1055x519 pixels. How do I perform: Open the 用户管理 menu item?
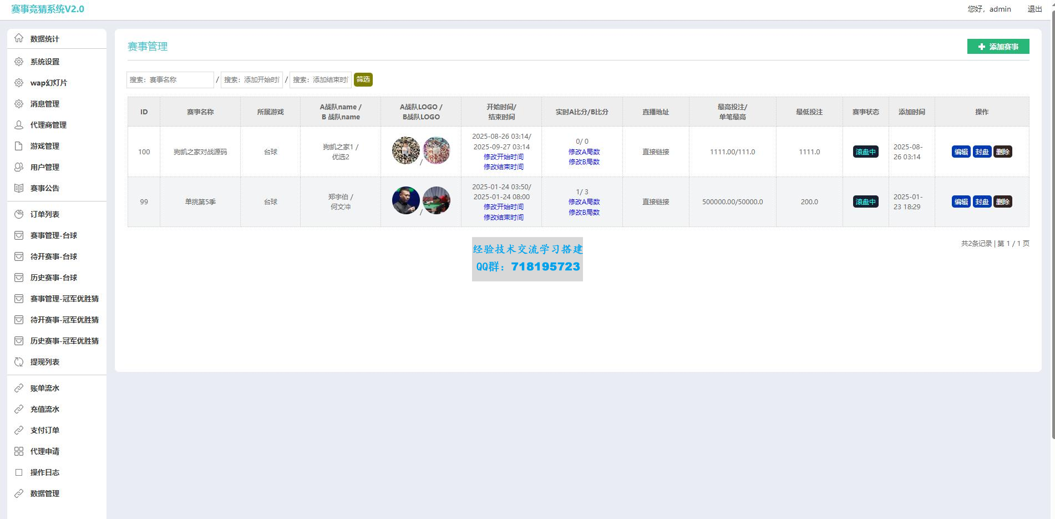(45, 167)
